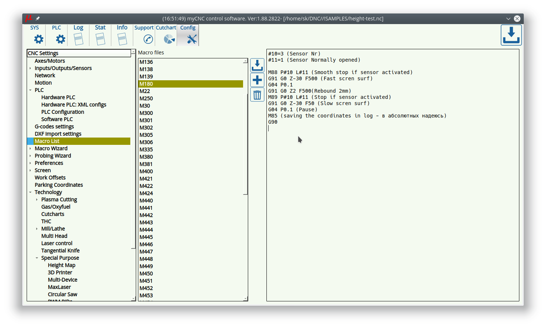Expand the Plasma Cutting node
The height and width of the screenshot is (328, 546).
point(37,200)
